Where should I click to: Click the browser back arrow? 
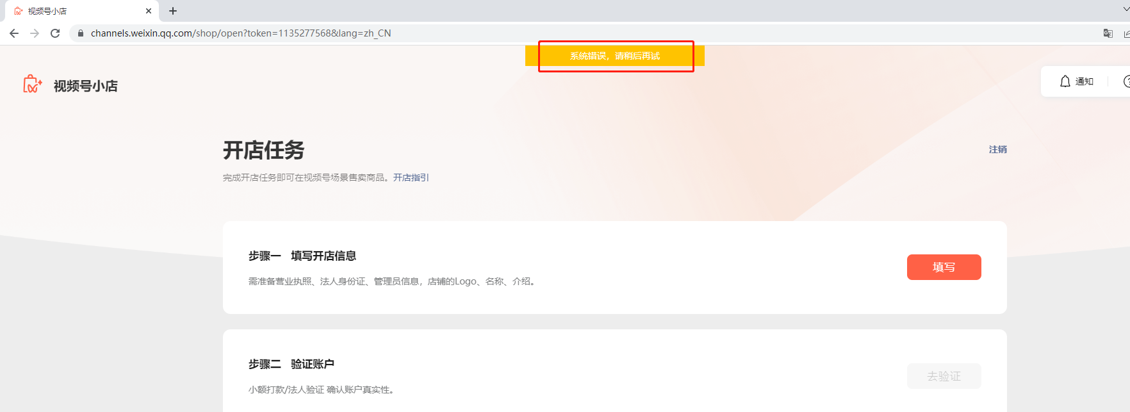(14, 33)
